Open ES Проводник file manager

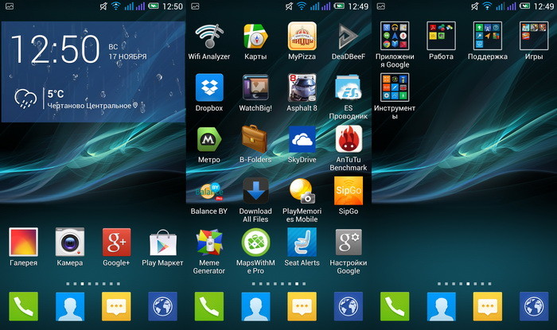(349, 87)
